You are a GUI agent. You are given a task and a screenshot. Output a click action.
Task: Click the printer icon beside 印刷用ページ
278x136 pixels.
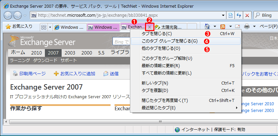point(15,74)
